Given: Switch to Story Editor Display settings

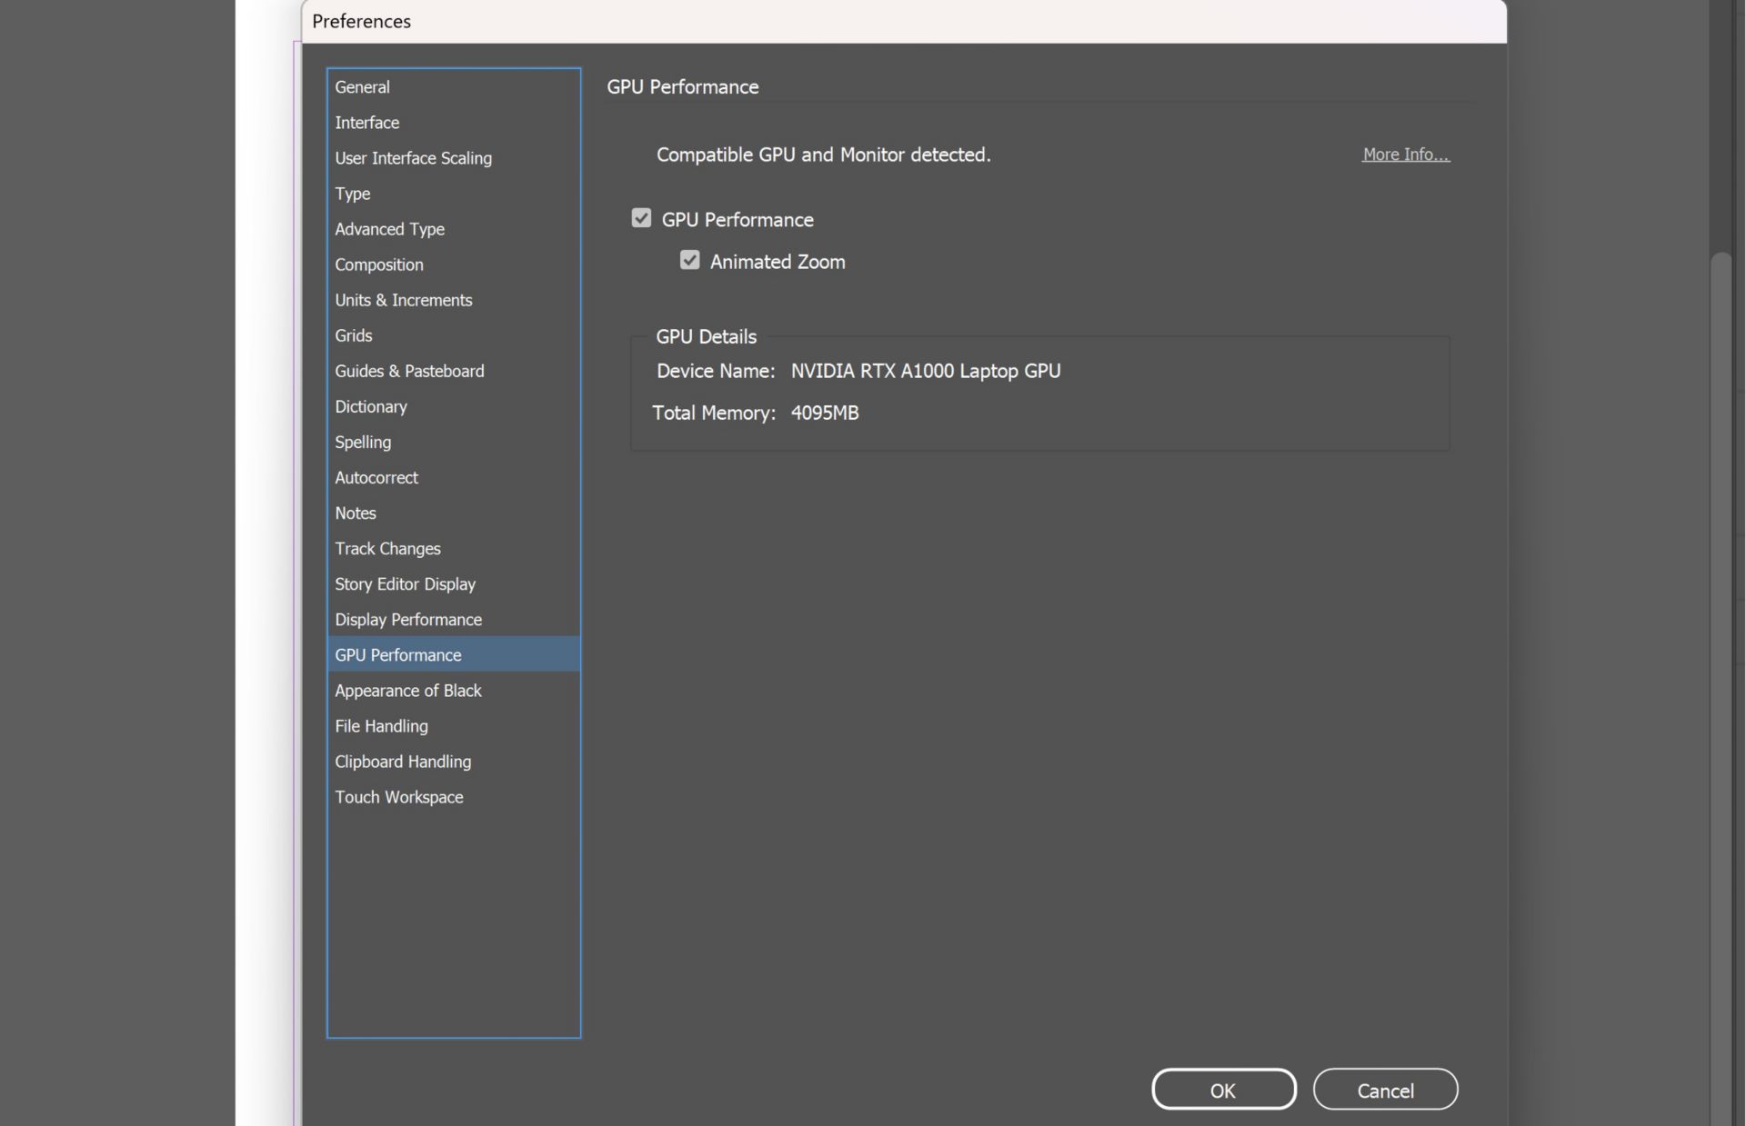Looking at the screenshot, I should coord(405,583).
